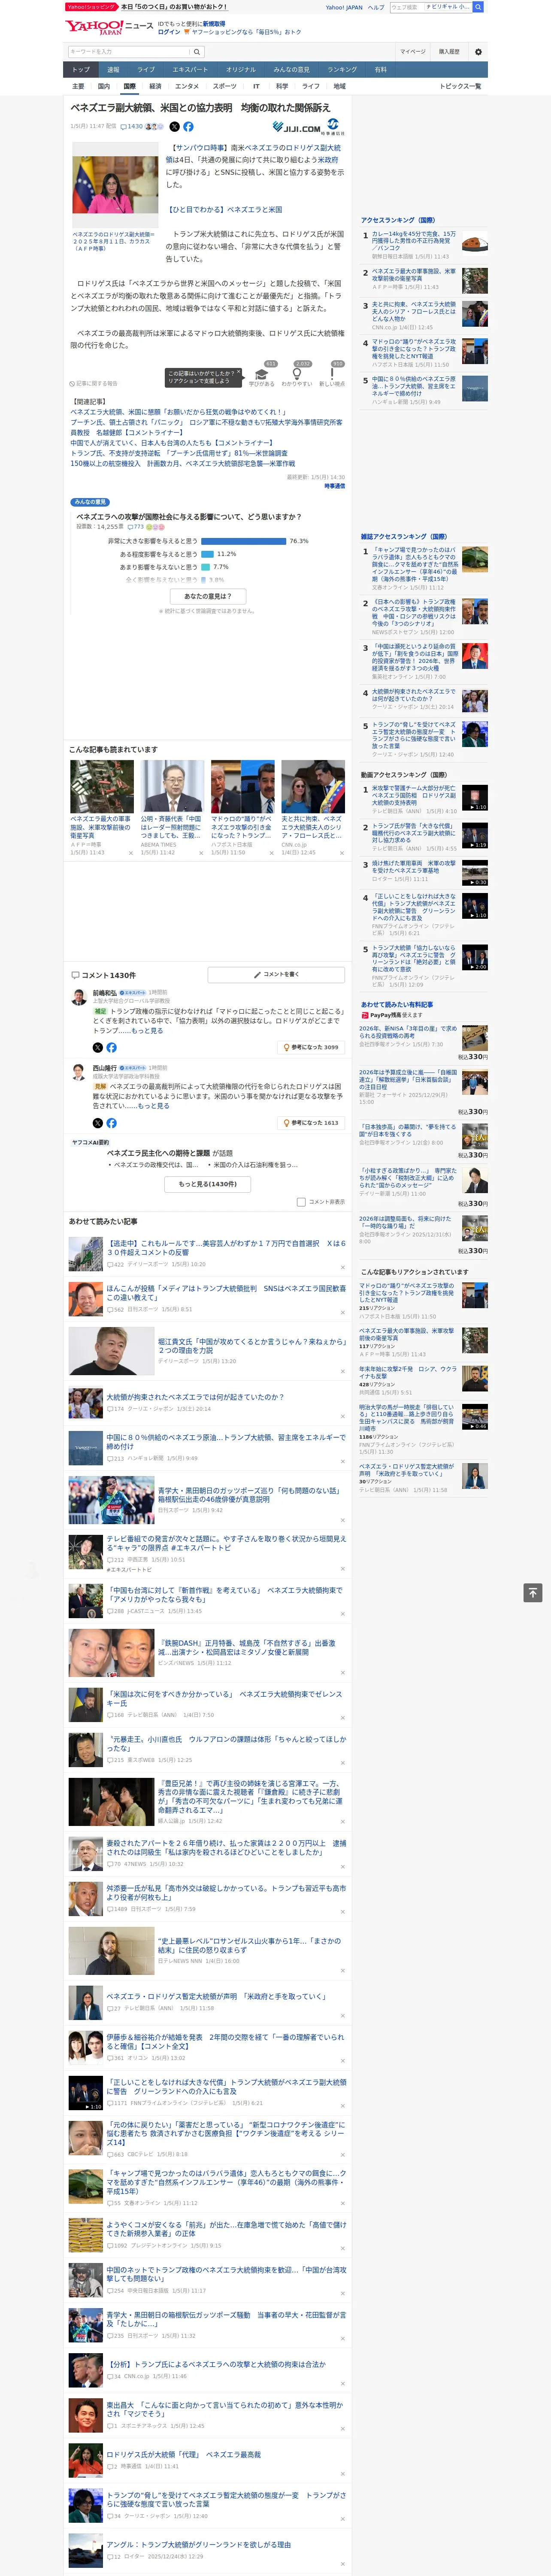Open the '購入履歴' link
This screenshot has height=2576, width=551.
point(449,52)
